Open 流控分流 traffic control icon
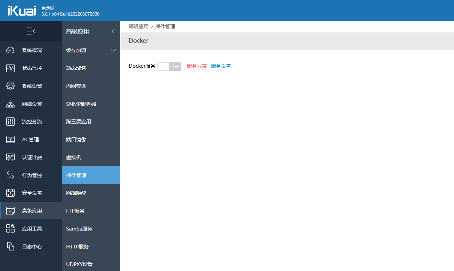The height and width of the screenshot is (271, 454). click(x=10, y=121)
